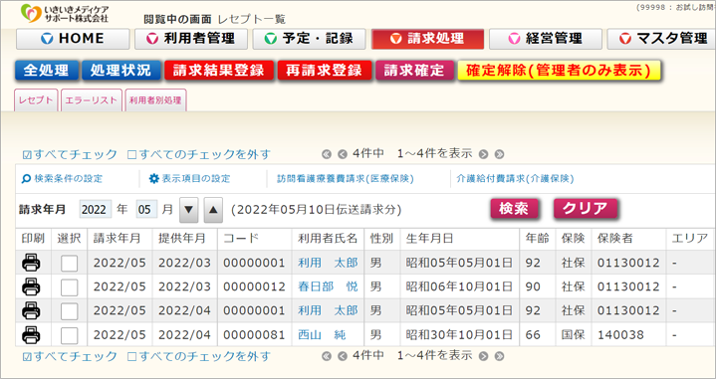Click bottom すべてのチェックを外す link
This screenshot has height=379, width=716.
pos(198,357)
